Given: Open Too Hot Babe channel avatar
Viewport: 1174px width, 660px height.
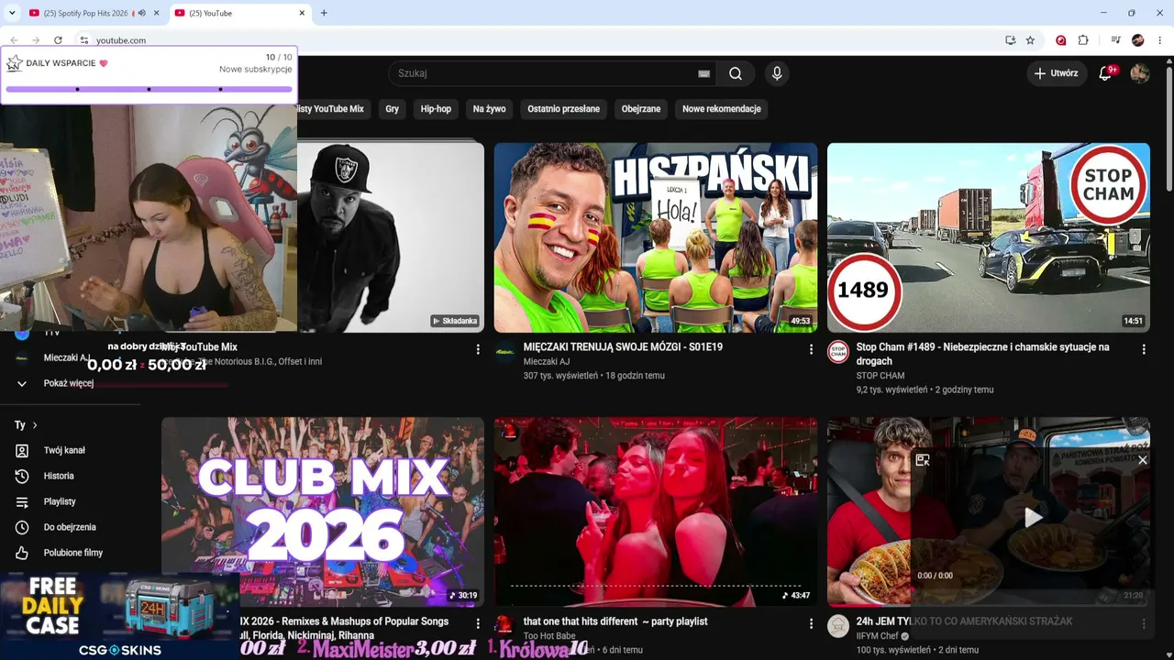Looking at the screenshot, I should [504, 625].
